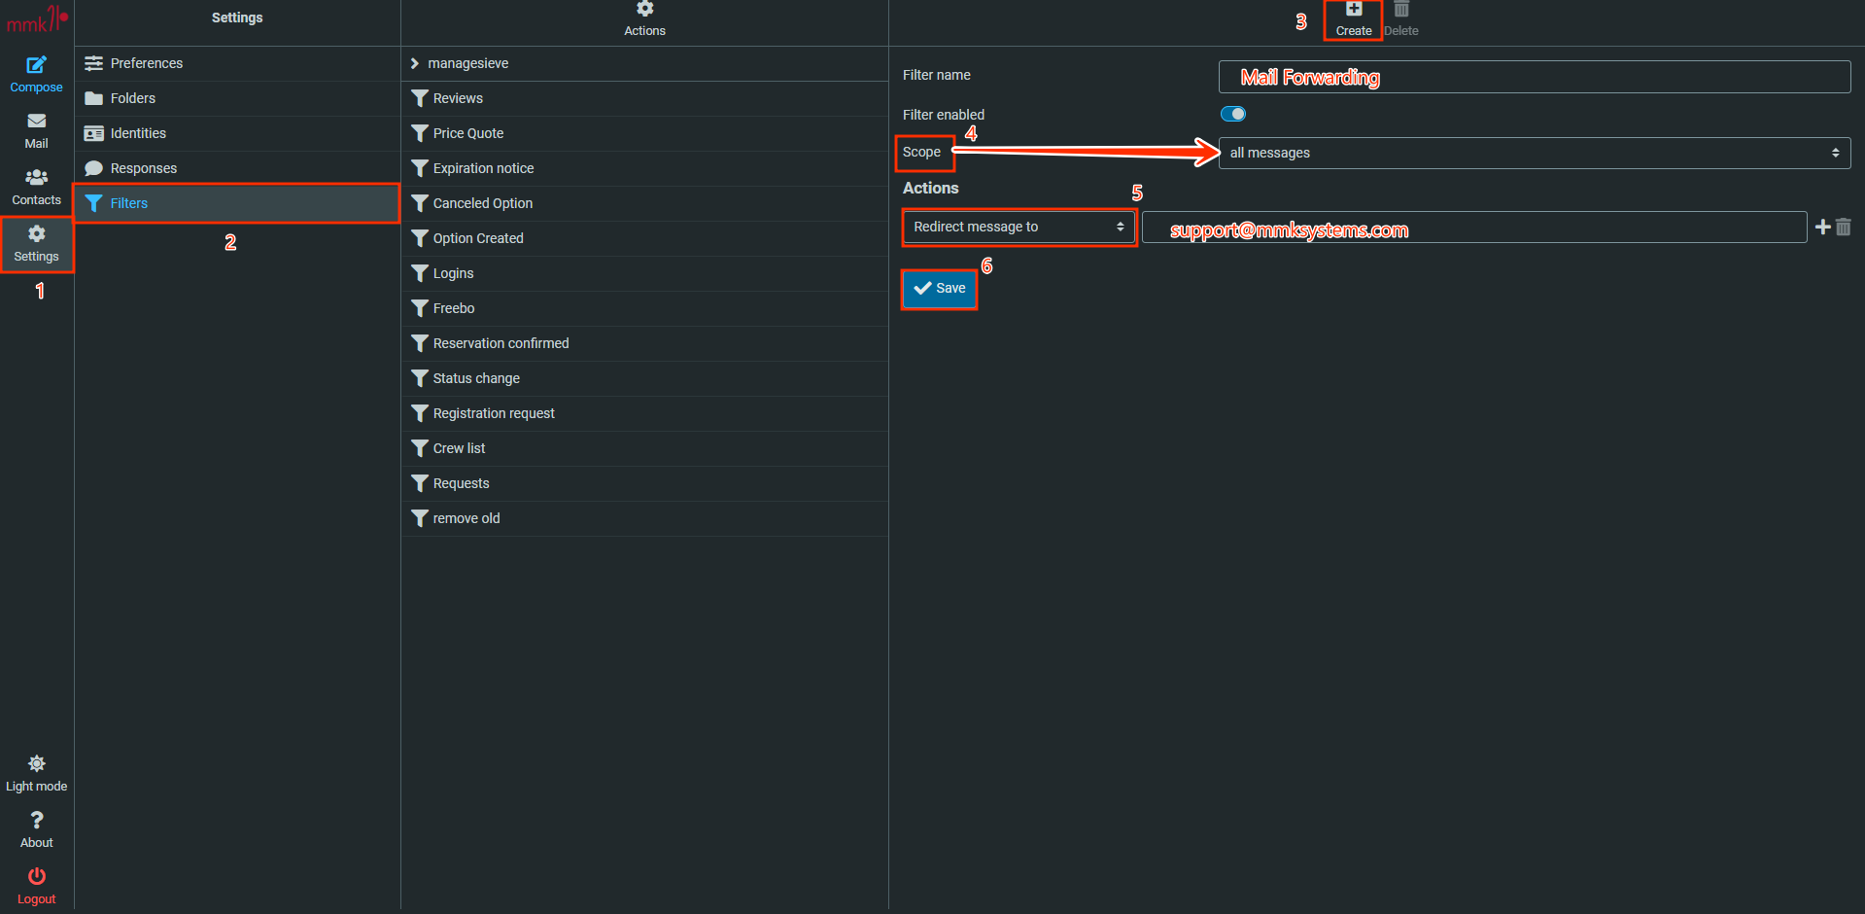Open the Folders settings section

pyautogui.click(x=237, y=98)
